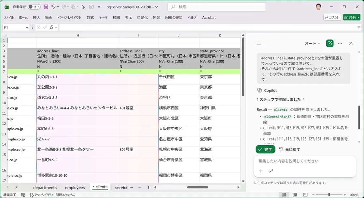Viewport: 364px width, 198px height.
Task: Open the Copilot pane hamburger menu
Action: 259,43
